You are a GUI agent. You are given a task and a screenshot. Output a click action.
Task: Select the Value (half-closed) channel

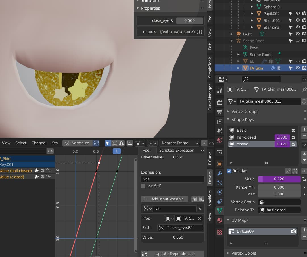point(16,171)
